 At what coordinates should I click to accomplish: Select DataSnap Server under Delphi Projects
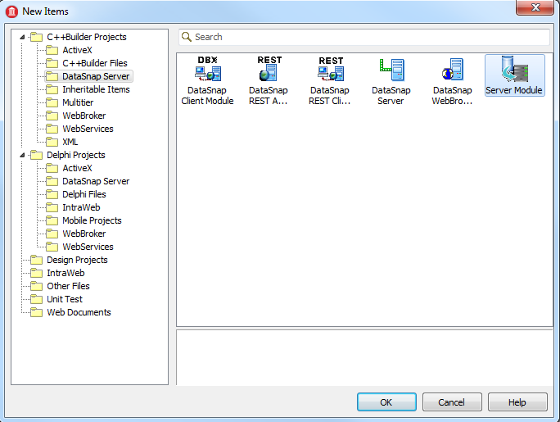[x=96, y=181]
